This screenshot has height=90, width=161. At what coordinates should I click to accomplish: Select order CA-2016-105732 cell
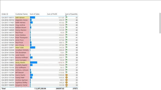[8, 20]
